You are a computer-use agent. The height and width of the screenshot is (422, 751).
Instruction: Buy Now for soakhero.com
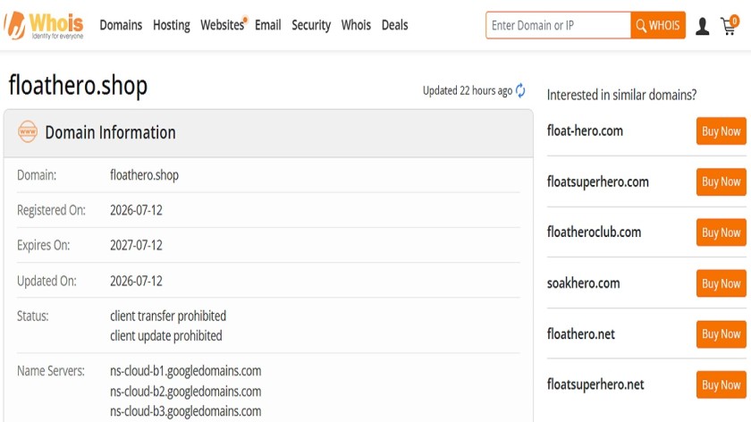(x=721, y=283)
